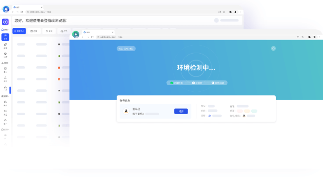Click the 关闭 toolbar button in back window
The width and height of the screenshot is (323, 177).
[49, 31]
